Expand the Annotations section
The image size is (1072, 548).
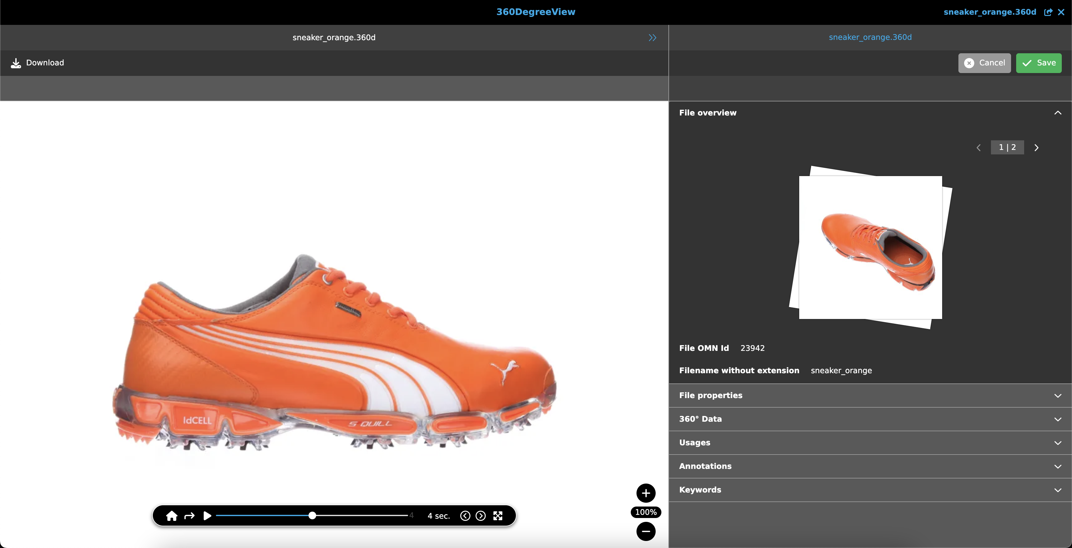tap(1057, 466)
